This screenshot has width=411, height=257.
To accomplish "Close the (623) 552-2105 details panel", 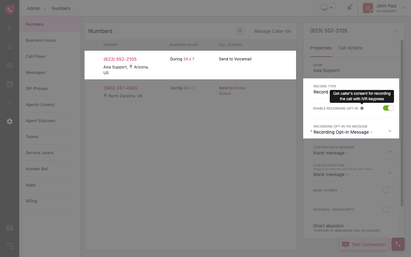I will 395,31.
